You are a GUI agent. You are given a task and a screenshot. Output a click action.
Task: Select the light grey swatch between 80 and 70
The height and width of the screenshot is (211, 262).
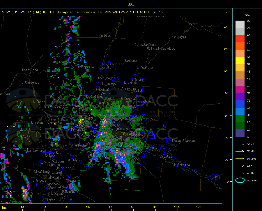(240, 24)
